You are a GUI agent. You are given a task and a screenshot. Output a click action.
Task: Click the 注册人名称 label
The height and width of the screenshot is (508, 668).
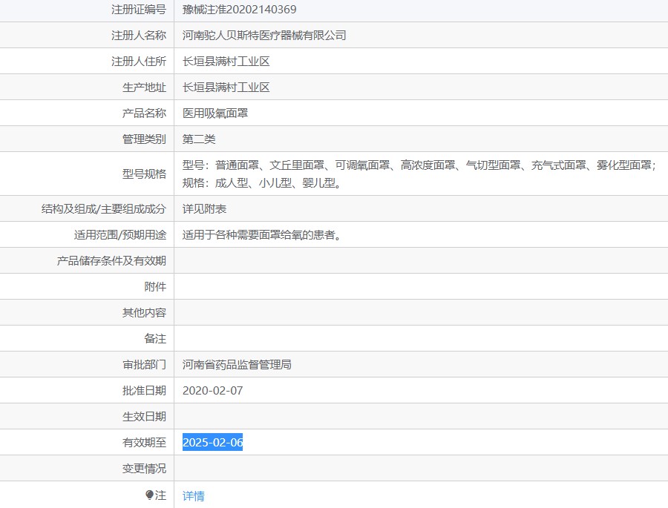click(139, 36)
